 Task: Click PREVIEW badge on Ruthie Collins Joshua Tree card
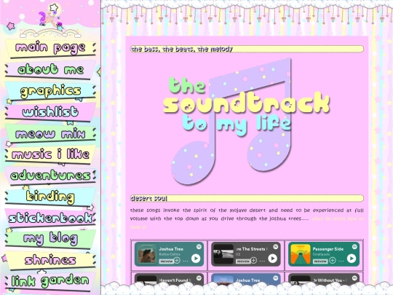(167, 261)
